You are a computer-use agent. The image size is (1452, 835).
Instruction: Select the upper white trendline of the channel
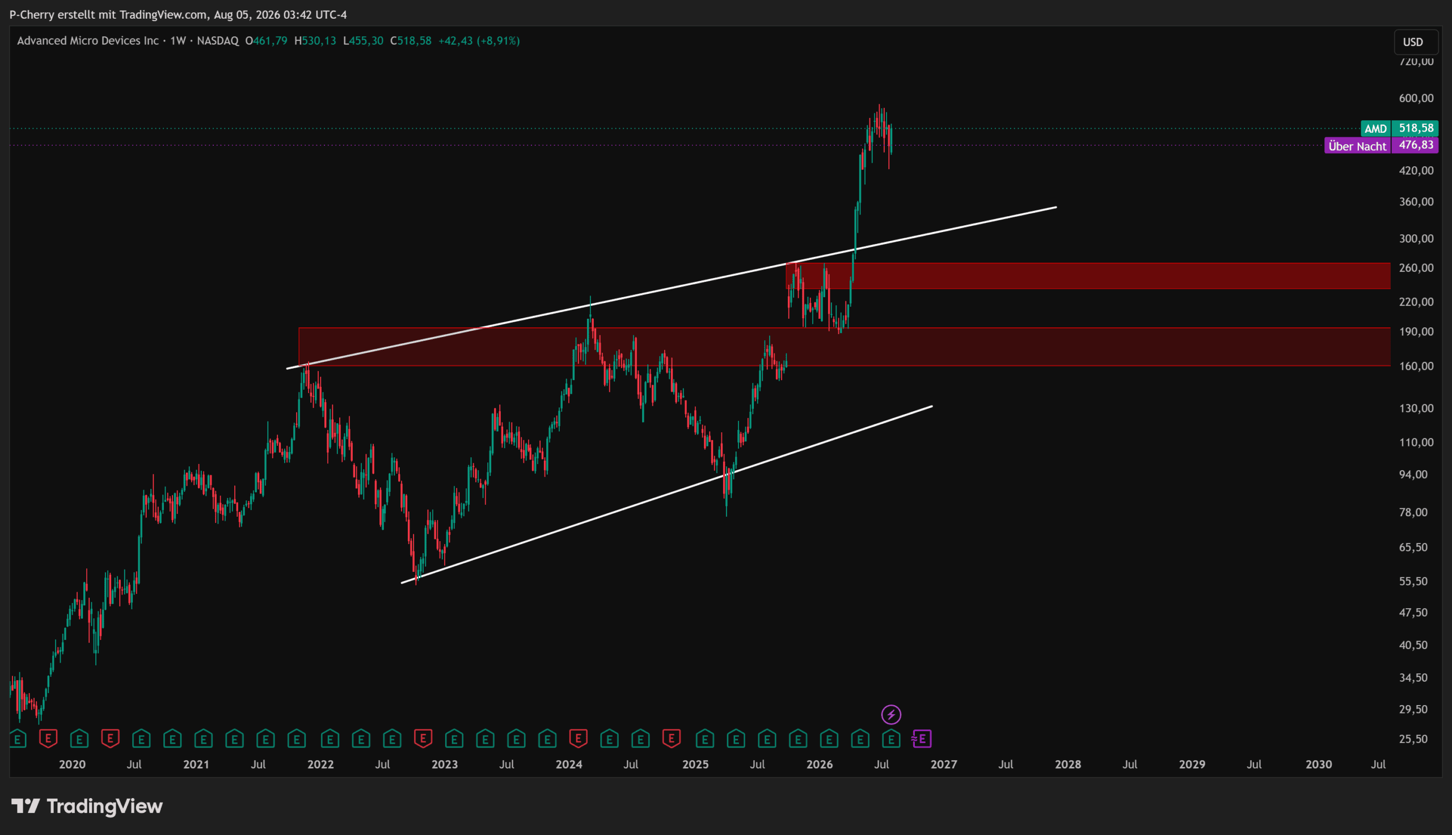click(671, 288)
